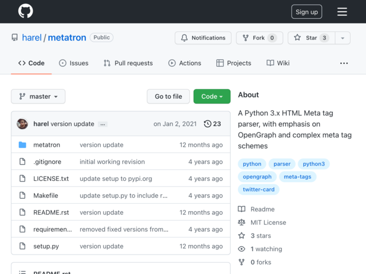Click the Makefile file icon
366x274 pixels.
coord(22,195)
